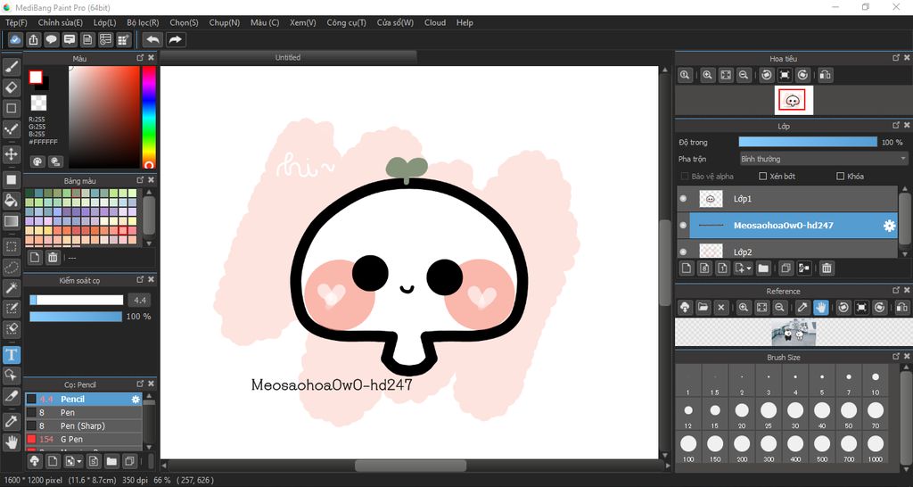The image size is (913, 487).
Task: Open Pencil brush settings gear
Action: coord(136,399)
